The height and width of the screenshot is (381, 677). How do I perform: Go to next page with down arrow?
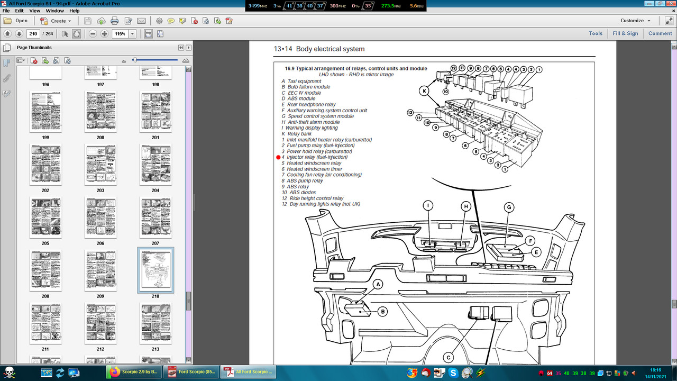[19, 33]
